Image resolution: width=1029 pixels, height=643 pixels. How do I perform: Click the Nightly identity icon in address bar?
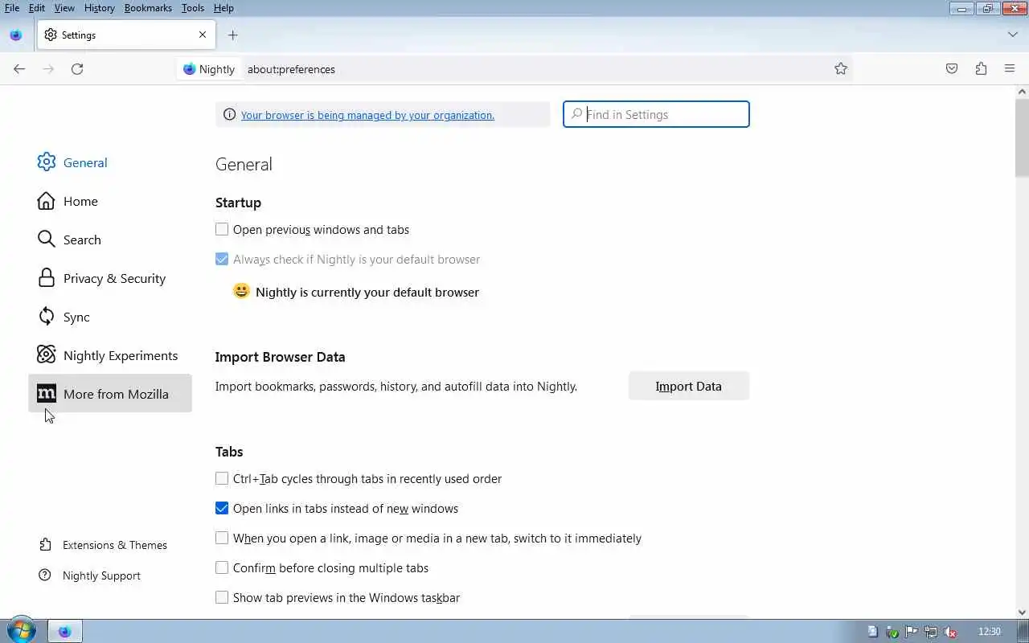click(x=209, y=69)
